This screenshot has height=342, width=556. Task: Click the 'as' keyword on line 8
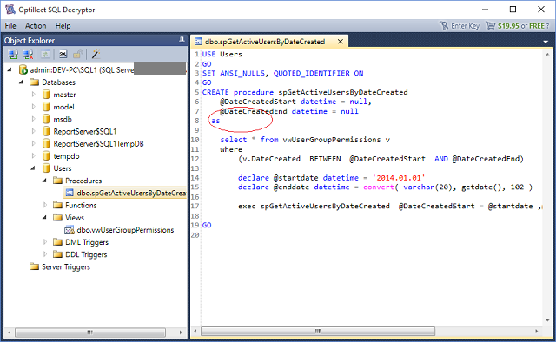tap(215, 121)
